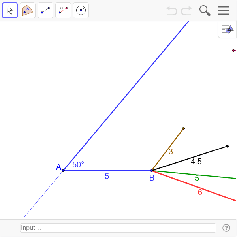The height and width of the screenshot is (237, 237).
Task: Click point A
Action: click(63, 171)
